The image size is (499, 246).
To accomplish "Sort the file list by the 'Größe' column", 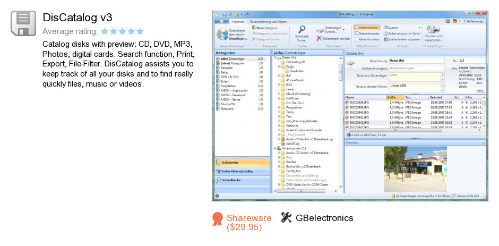I will [x=395, y=98].
